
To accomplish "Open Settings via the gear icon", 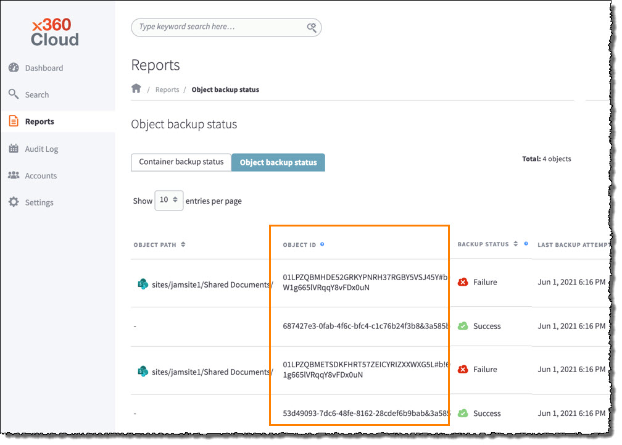I will pyautogui.click(x=14, y=202).
